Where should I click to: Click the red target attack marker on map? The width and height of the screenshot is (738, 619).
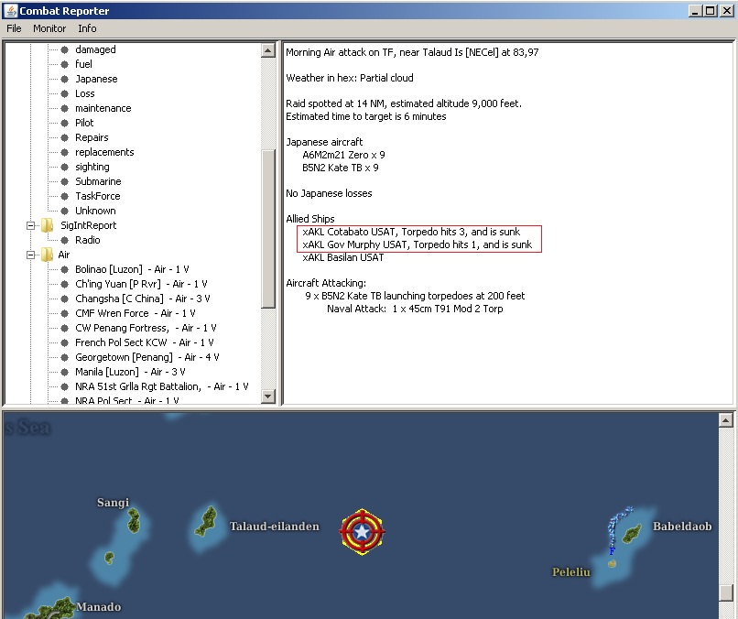click(362, 532)
